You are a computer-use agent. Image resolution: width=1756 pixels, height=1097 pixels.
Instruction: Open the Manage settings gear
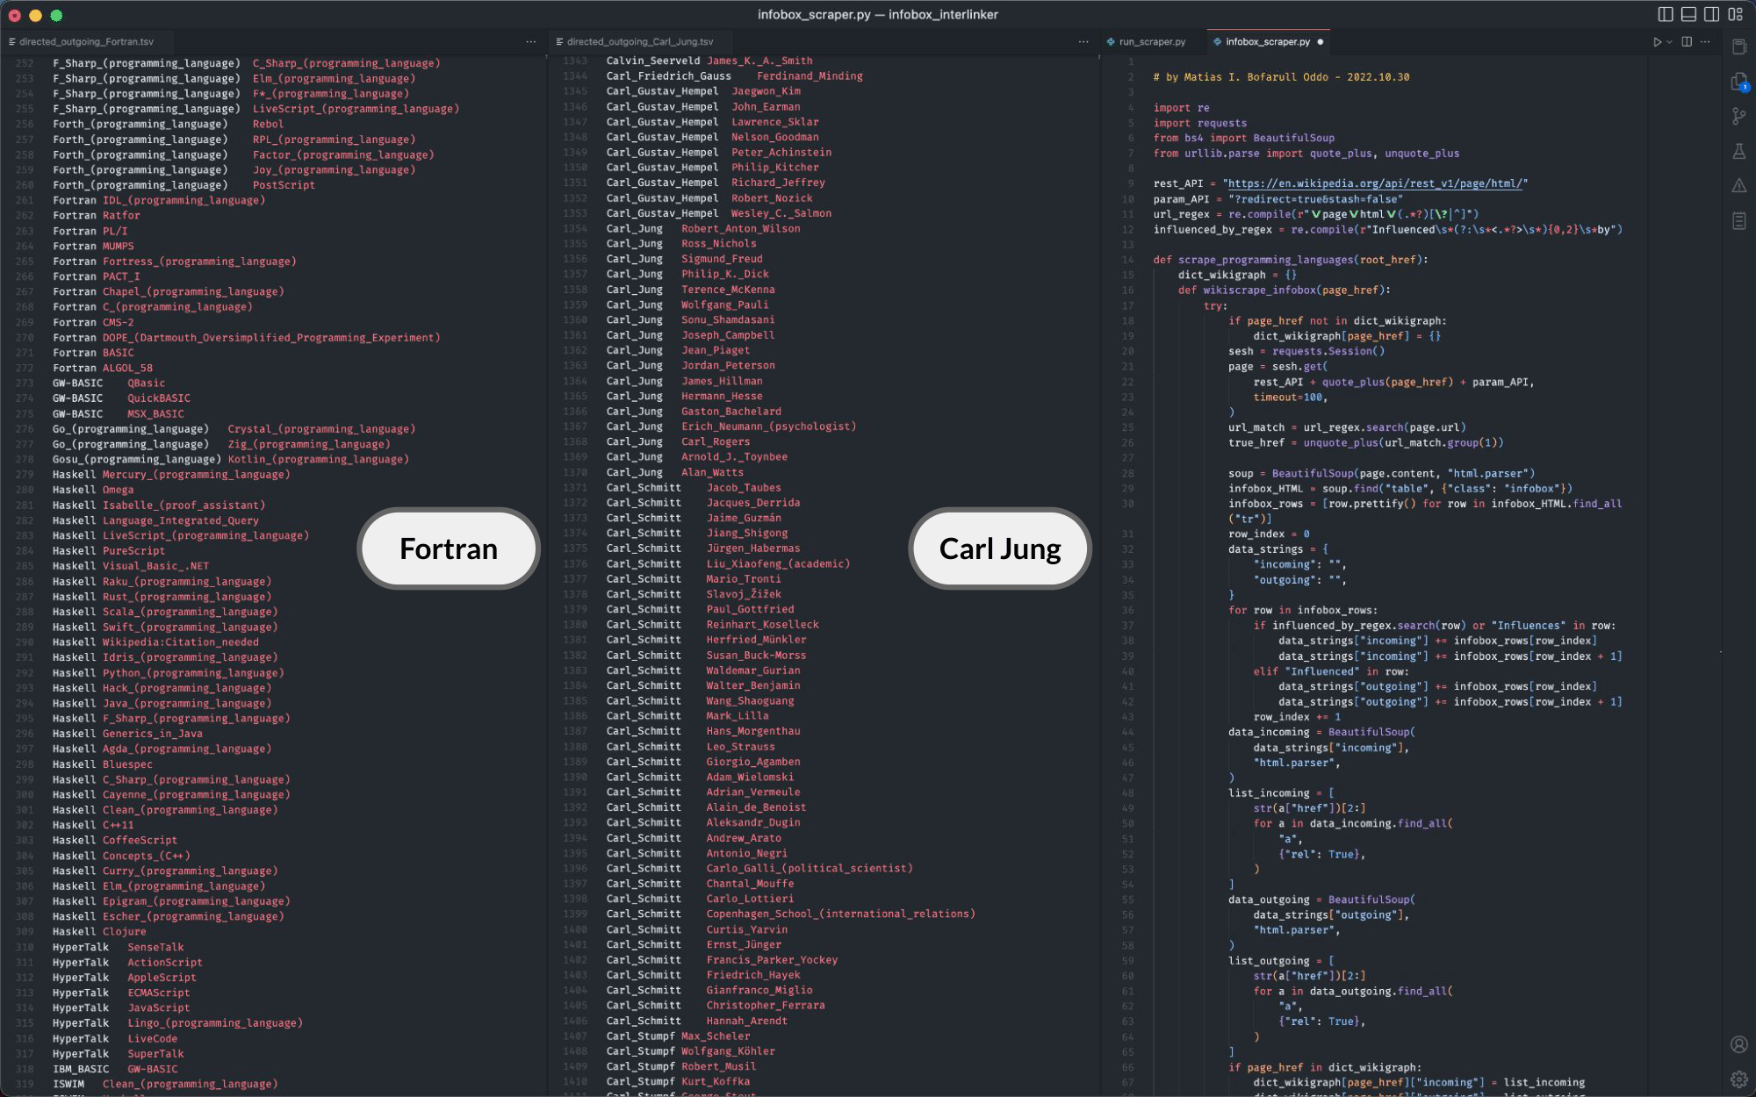tap(1739, 1079)
